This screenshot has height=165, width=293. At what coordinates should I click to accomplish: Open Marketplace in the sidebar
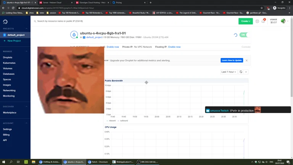pos(10,113)
